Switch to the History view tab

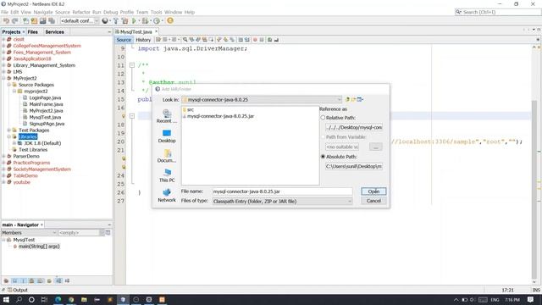pos(143,40)
